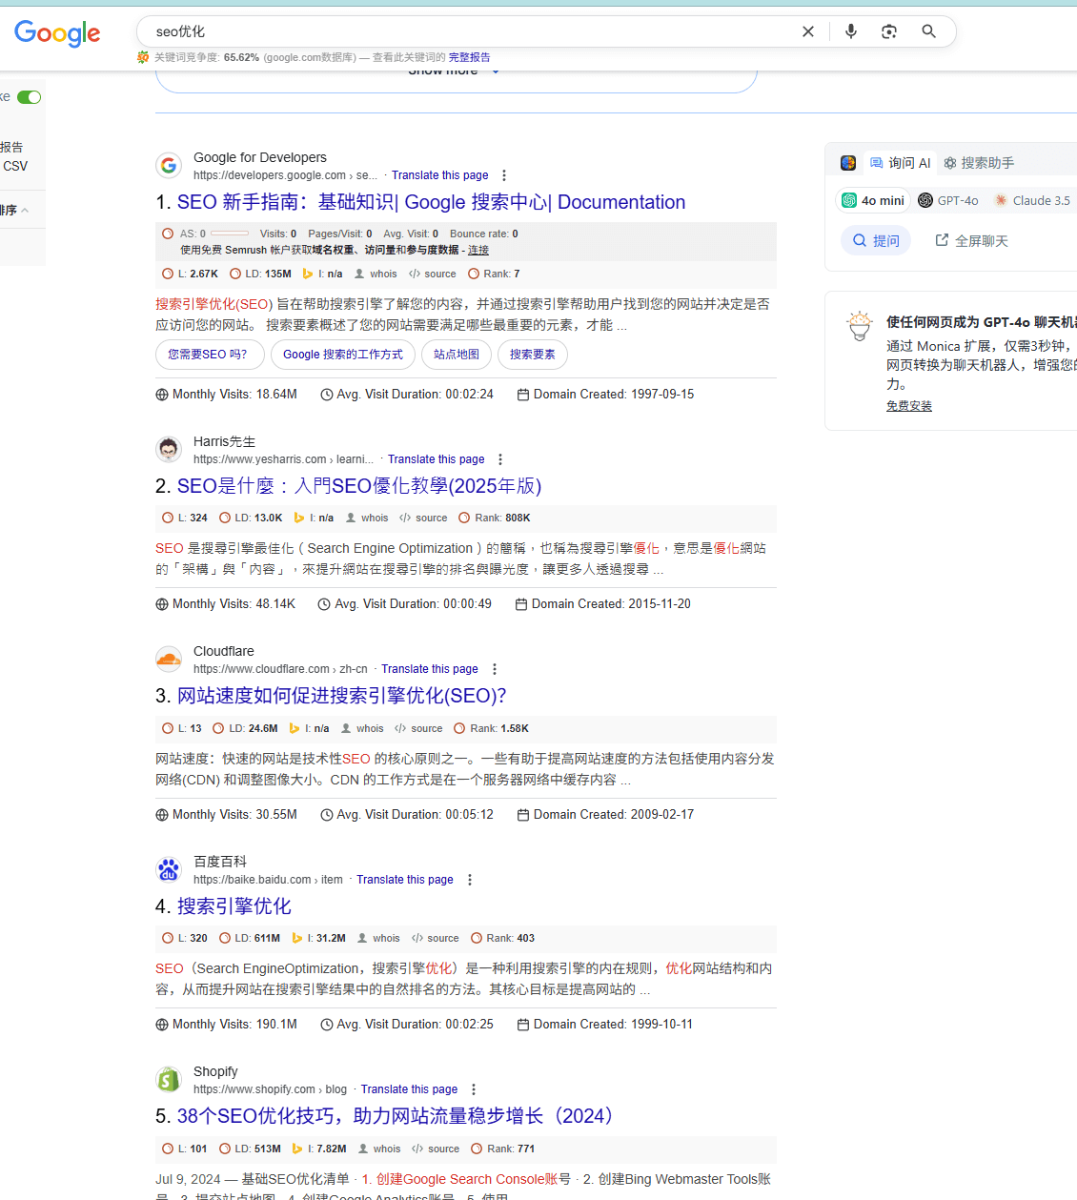Click the AS authority score progress bar

pos(232,234)
